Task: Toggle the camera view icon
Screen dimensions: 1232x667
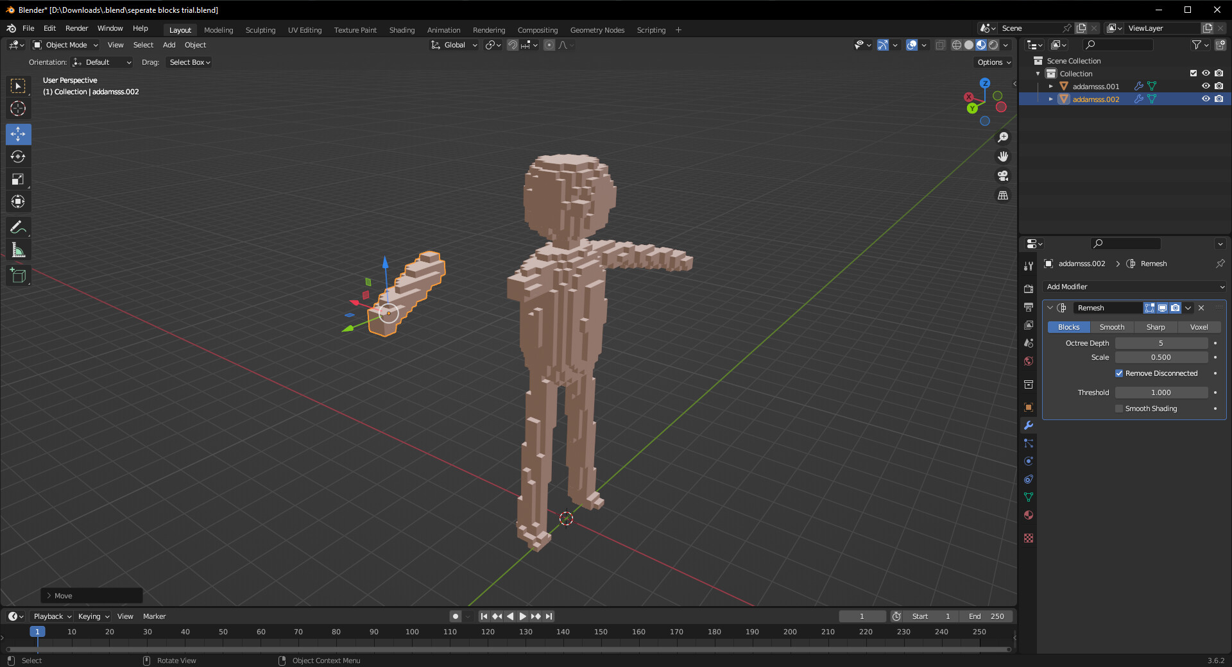Action: (x=1003, y=176)
